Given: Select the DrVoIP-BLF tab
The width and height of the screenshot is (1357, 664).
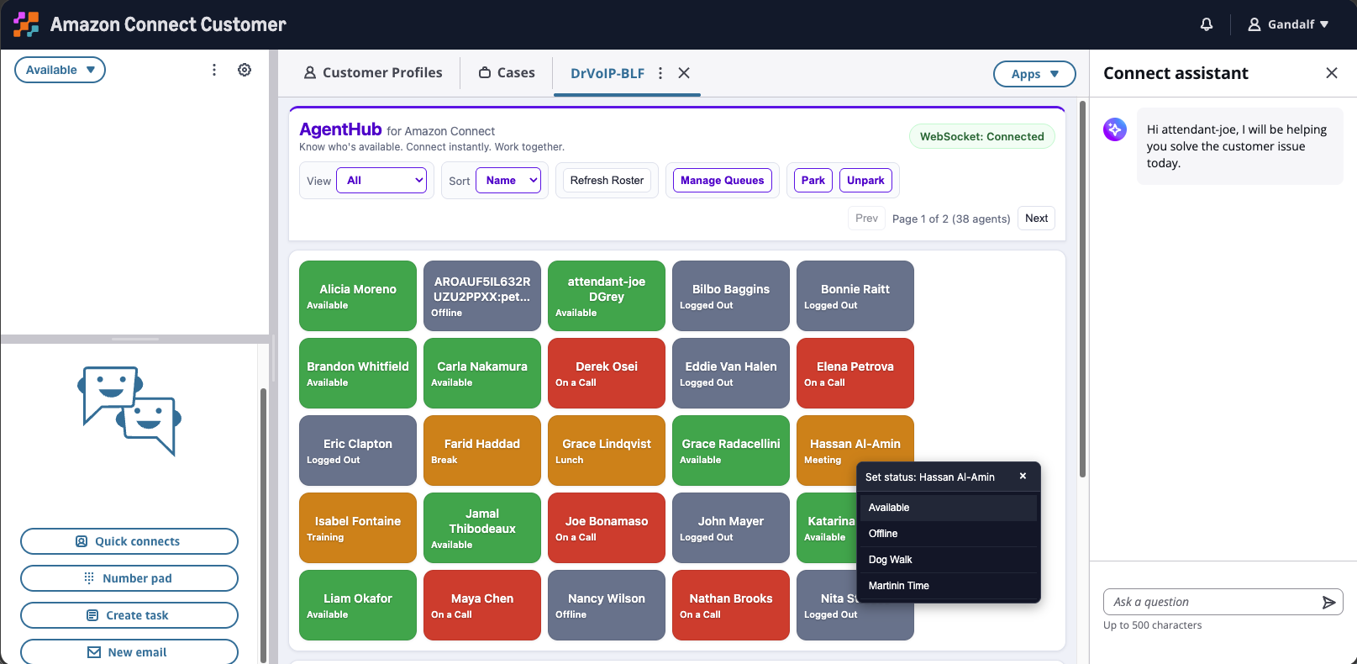Looking at the screenshot, I should [607, 73].
